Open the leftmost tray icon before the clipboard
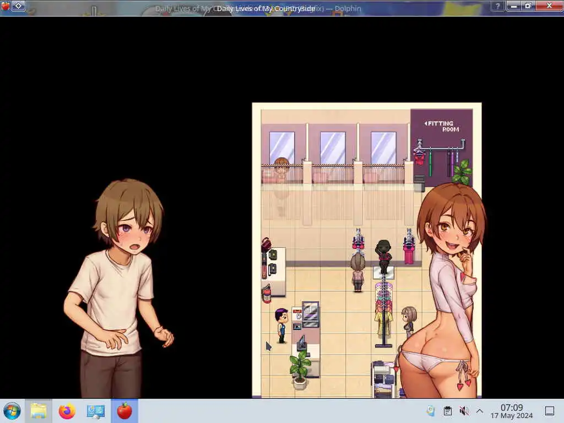Screen dimensions: 564x423 click(431, 411)
